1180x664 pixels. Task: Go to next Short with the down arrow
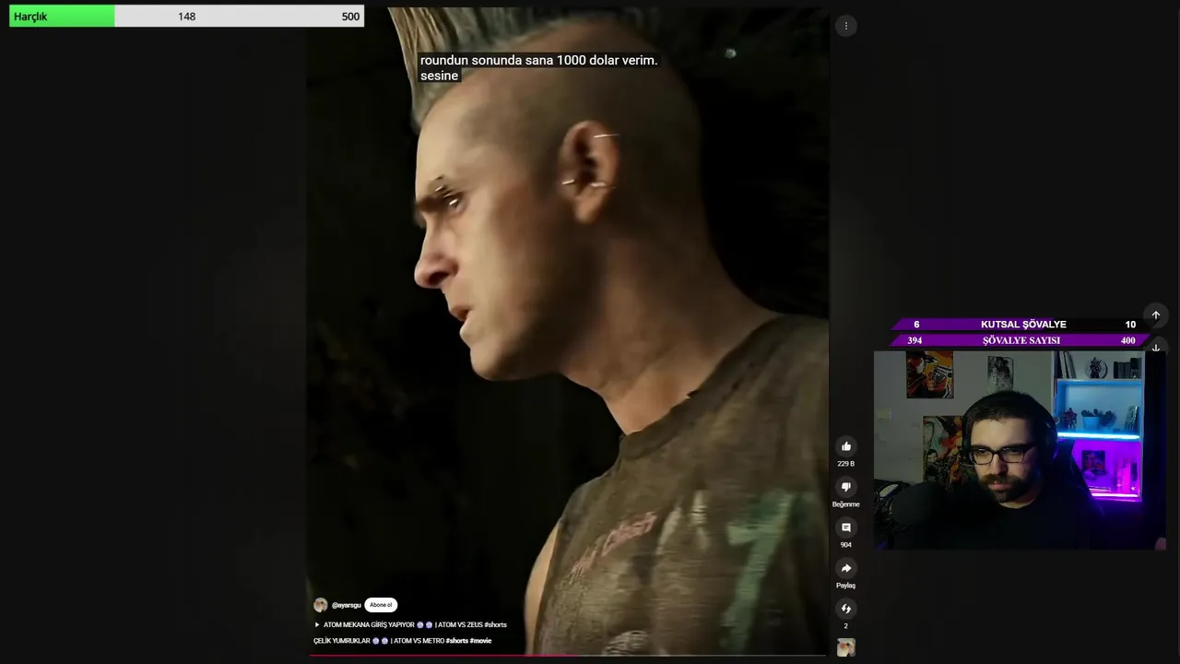[1155, 348]
